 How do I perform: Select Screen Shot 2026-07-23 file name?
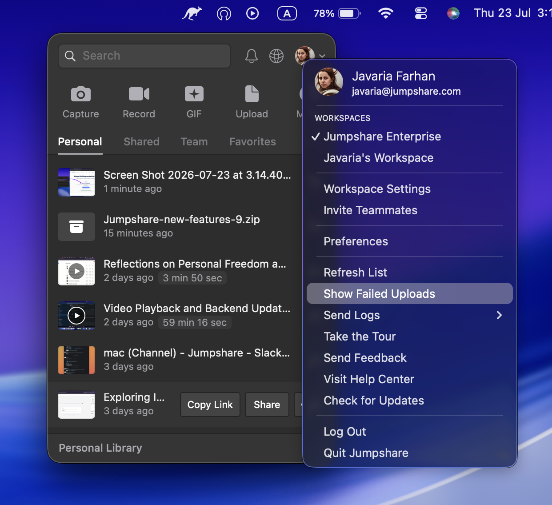click(x=197, y=175)
